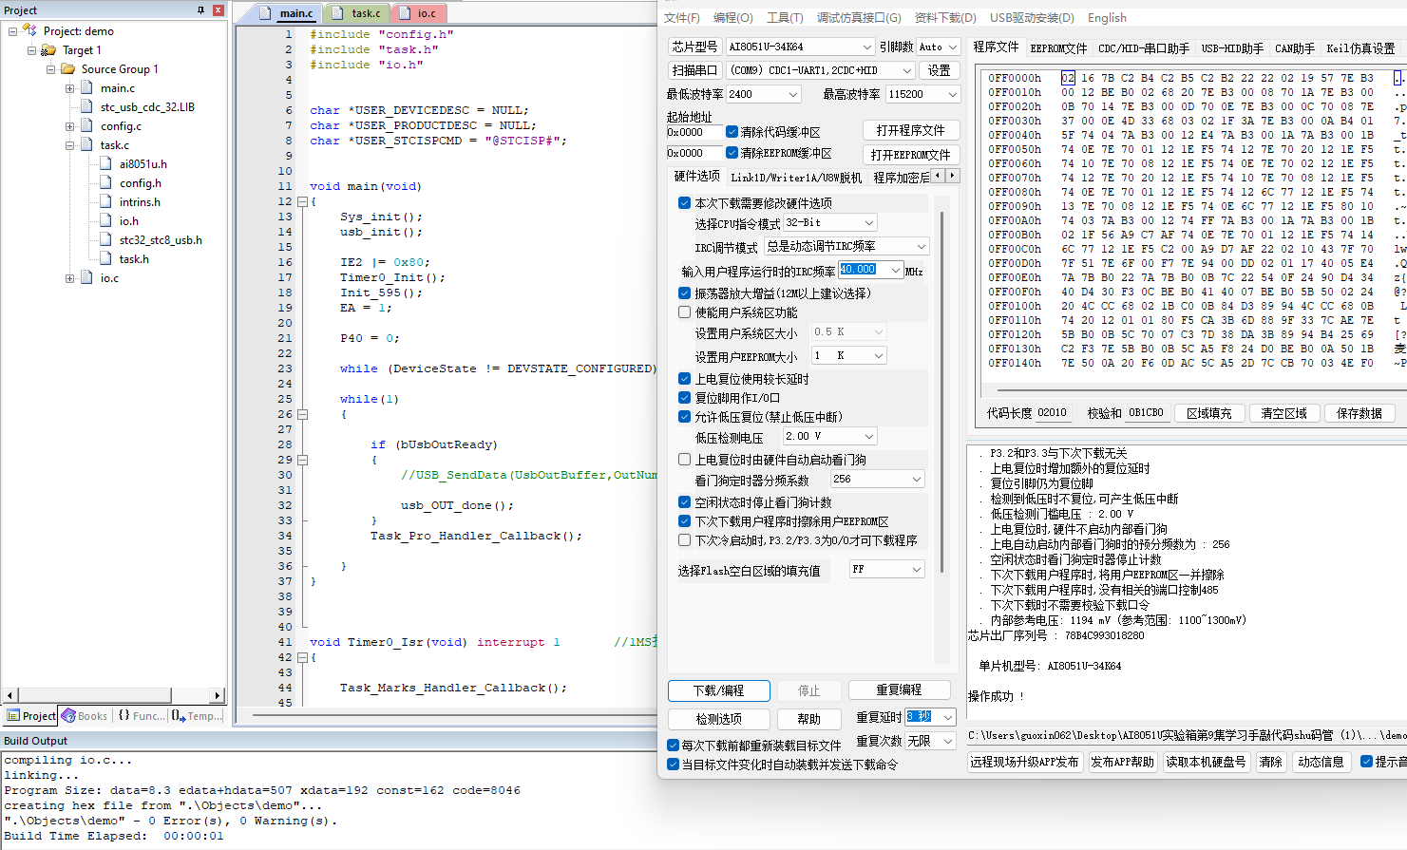The height and width of the screenshot is (850, 1407).
Task: Open the COM9 serial port dropdown
Action: click(821, 70)
